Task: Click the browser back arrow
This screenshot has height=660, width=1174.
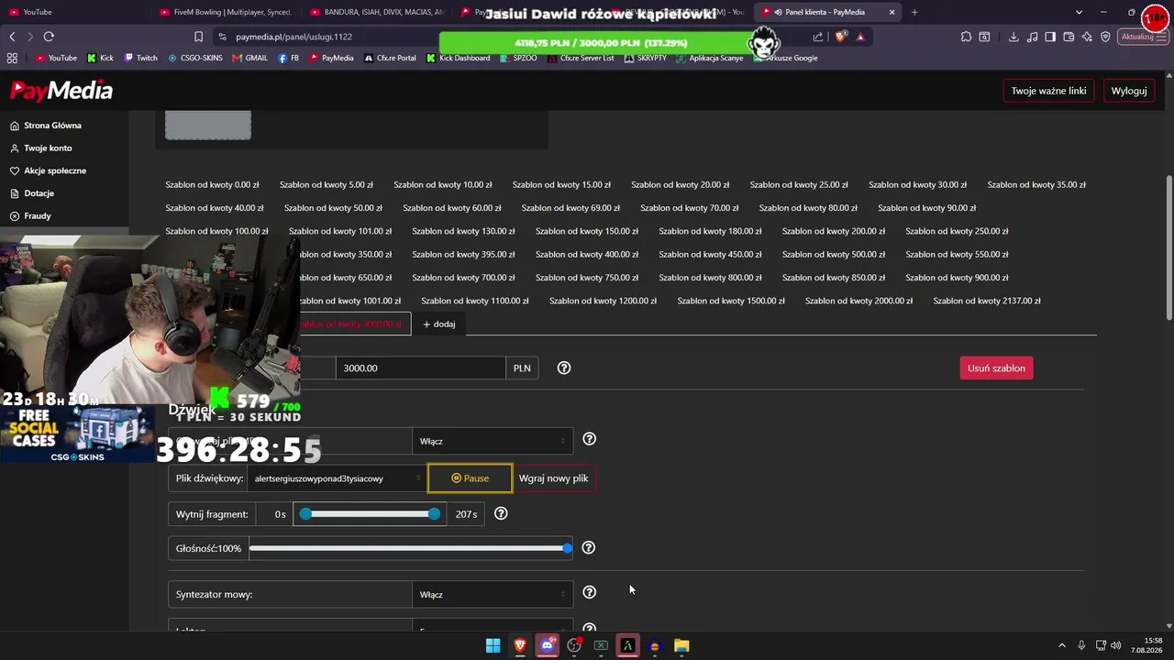Action: [x=12, y=37]
